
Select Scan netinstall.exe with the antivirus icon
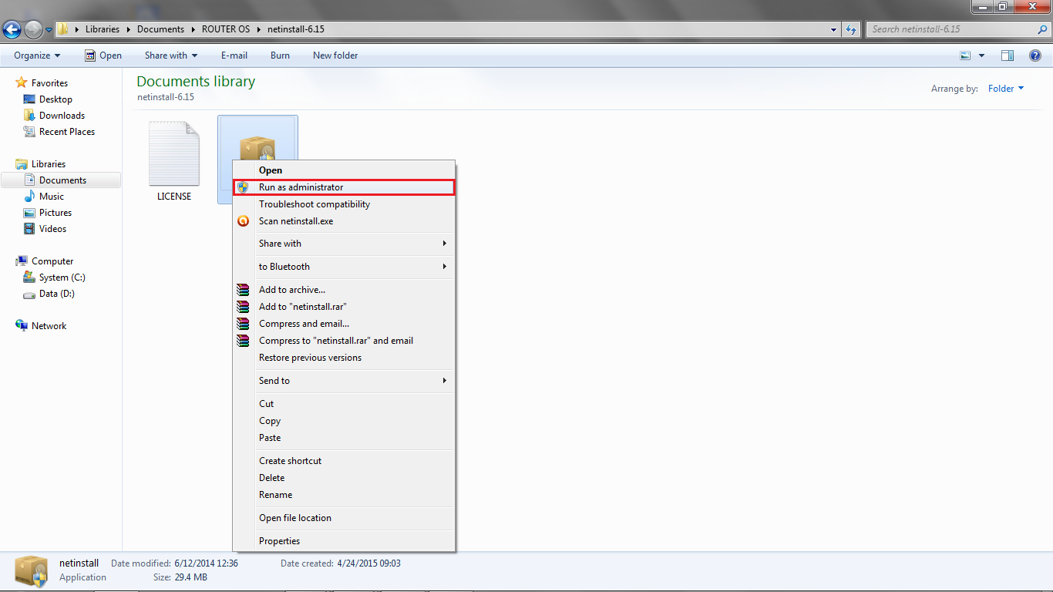pos(295,221)
